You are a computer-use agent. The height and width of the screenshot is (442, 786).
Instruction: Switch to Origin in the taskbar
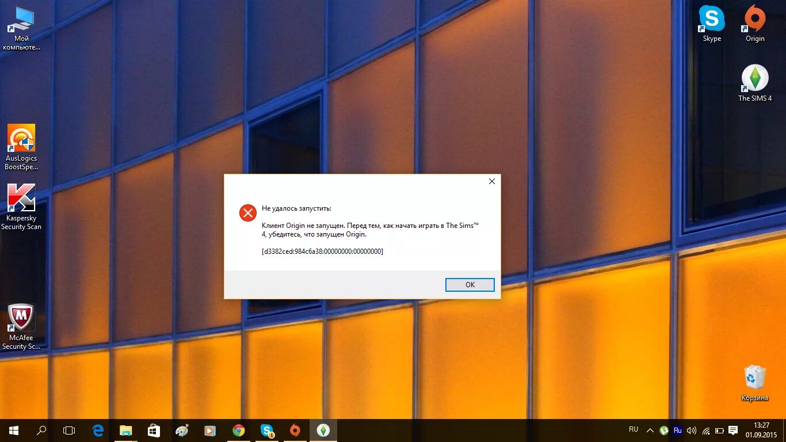click(295, 430)
